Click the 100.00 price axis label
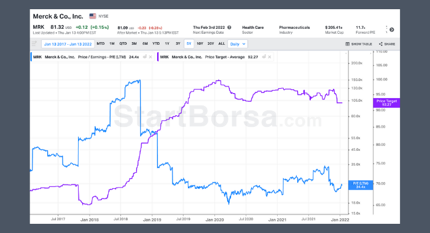Screen dimensions: 430x233 point(381,79)
